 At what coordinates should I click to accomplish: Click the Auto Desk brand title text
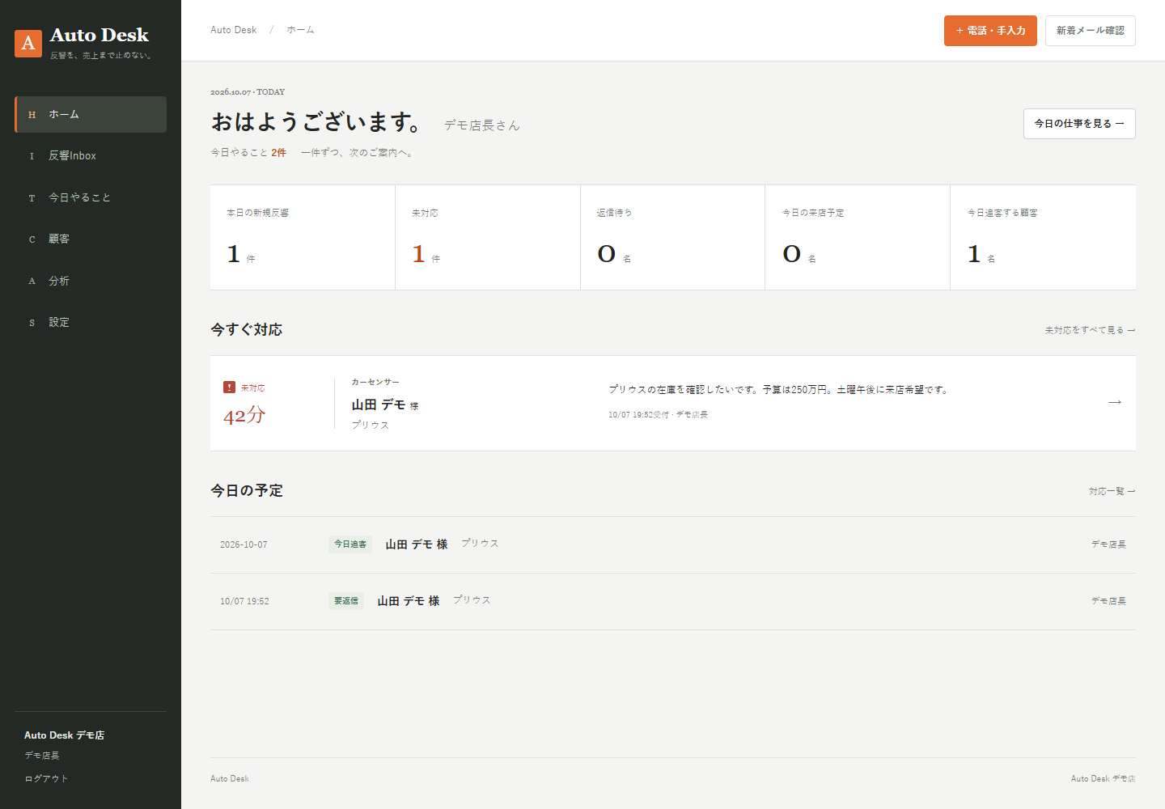tap(100, 35)
